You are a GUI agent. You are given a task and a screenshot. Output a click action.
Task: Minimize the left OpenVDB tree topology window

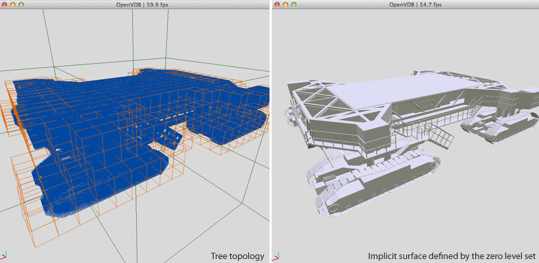13,5
